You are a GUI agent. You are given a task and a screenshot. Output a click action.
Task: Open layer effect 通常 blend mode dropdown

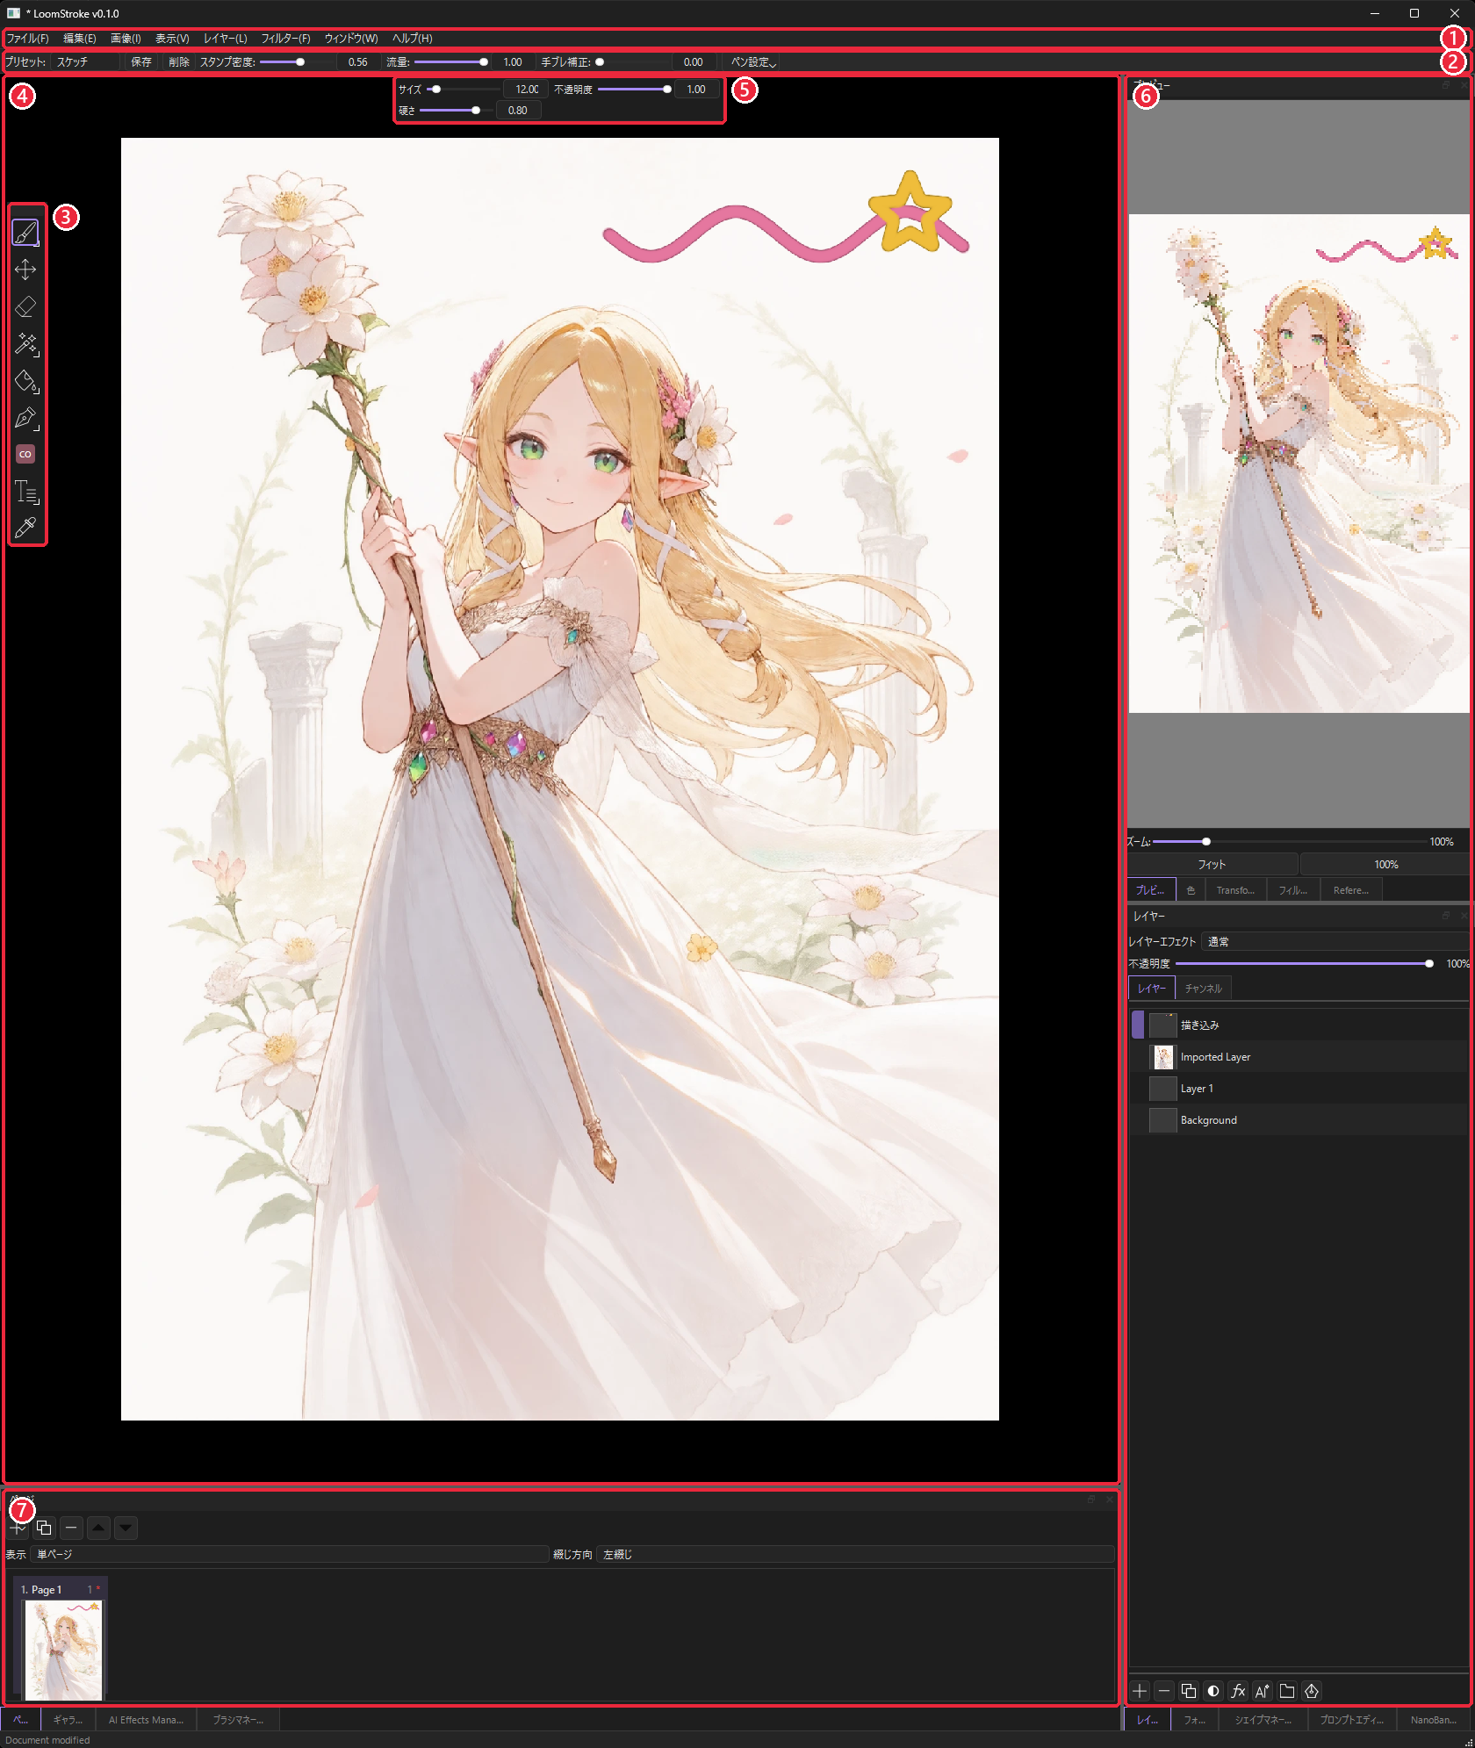tap(1335, 941)
